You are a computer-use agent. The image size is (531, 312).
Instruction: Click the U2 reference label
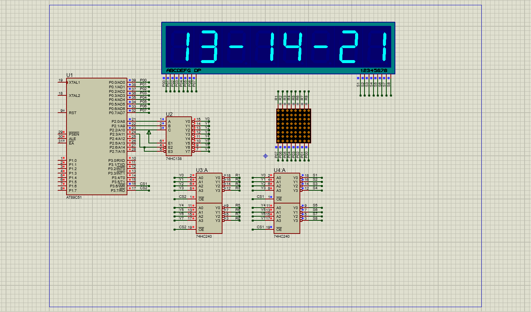click(x=169, y=114)
